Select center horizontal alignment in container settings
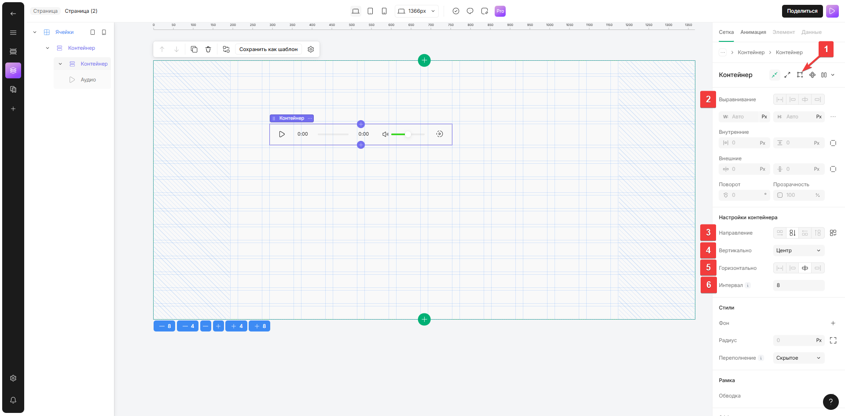Image resolution: width=845 pixels, height=416 pixels. 805,268
